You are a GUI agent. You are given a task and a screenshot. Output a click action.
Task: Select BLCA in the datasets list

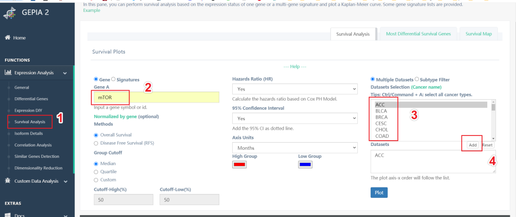431,111
